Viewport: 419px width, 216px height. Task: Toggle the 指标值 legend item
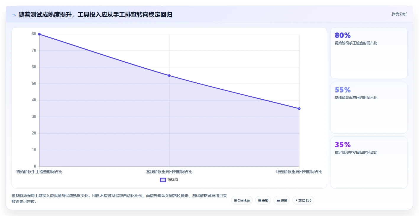(169, 180)
